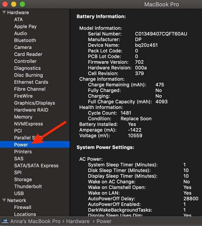
Task: Click Anna's MacBook Pro in path bar
Action: 35,221
